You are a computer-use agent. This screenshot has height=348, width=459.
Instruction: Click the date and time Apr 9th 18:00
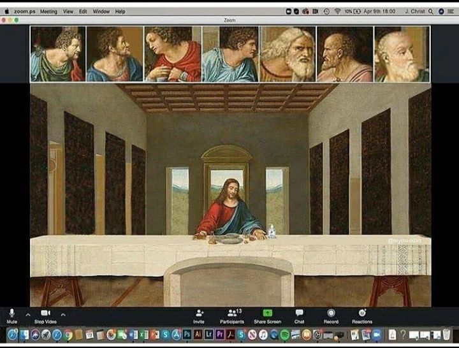tap(379, 11)
